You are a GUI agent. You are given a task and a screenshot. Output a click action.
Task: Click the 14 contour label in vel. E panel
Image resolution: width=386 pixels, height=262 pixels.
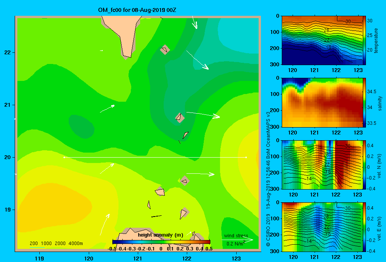point(309,241)
